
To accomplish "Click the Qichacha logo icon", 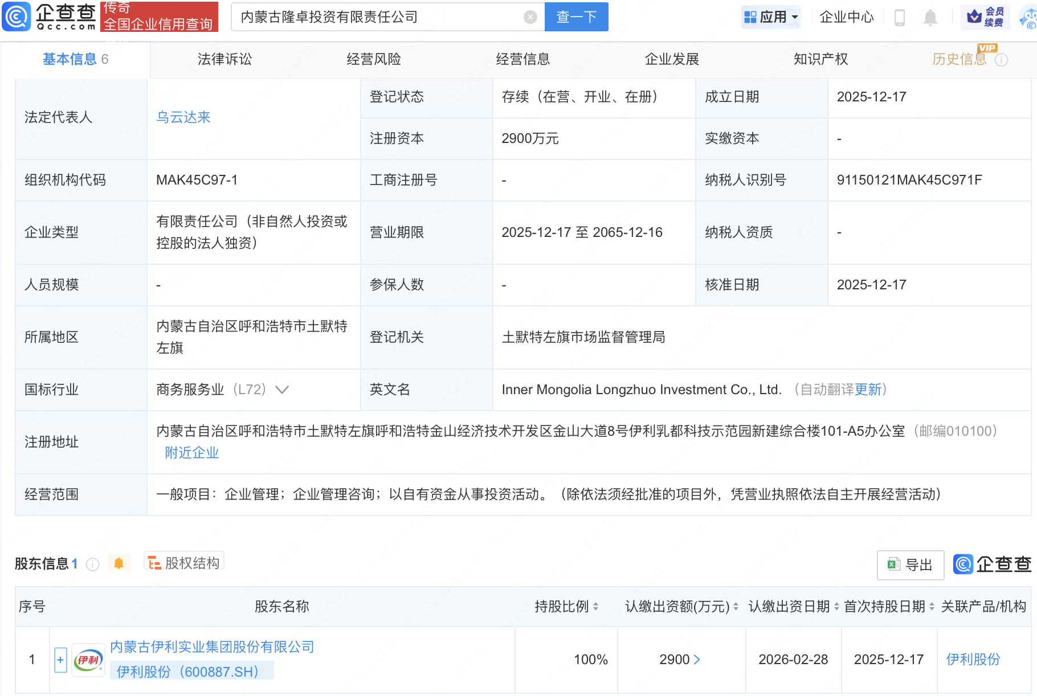I will [x=17, y=17].
